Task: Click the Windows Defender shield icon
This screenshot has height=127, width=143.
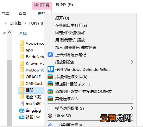Action: click(x=50, y=69)
